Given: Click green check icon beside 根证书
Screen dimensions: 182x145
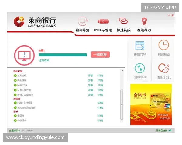Looking at the screenshot, I should 15,116.
